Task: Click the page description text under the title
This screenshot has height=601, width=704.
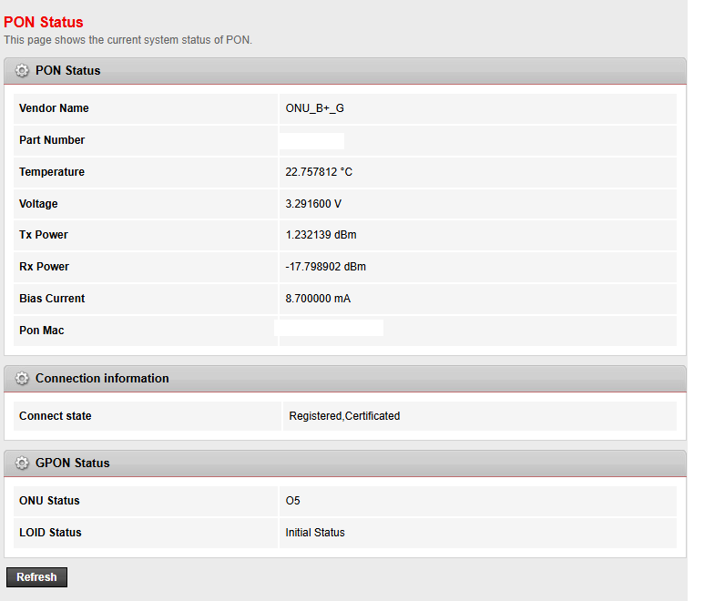Action: pyautogui.click(x=128, y=40)
